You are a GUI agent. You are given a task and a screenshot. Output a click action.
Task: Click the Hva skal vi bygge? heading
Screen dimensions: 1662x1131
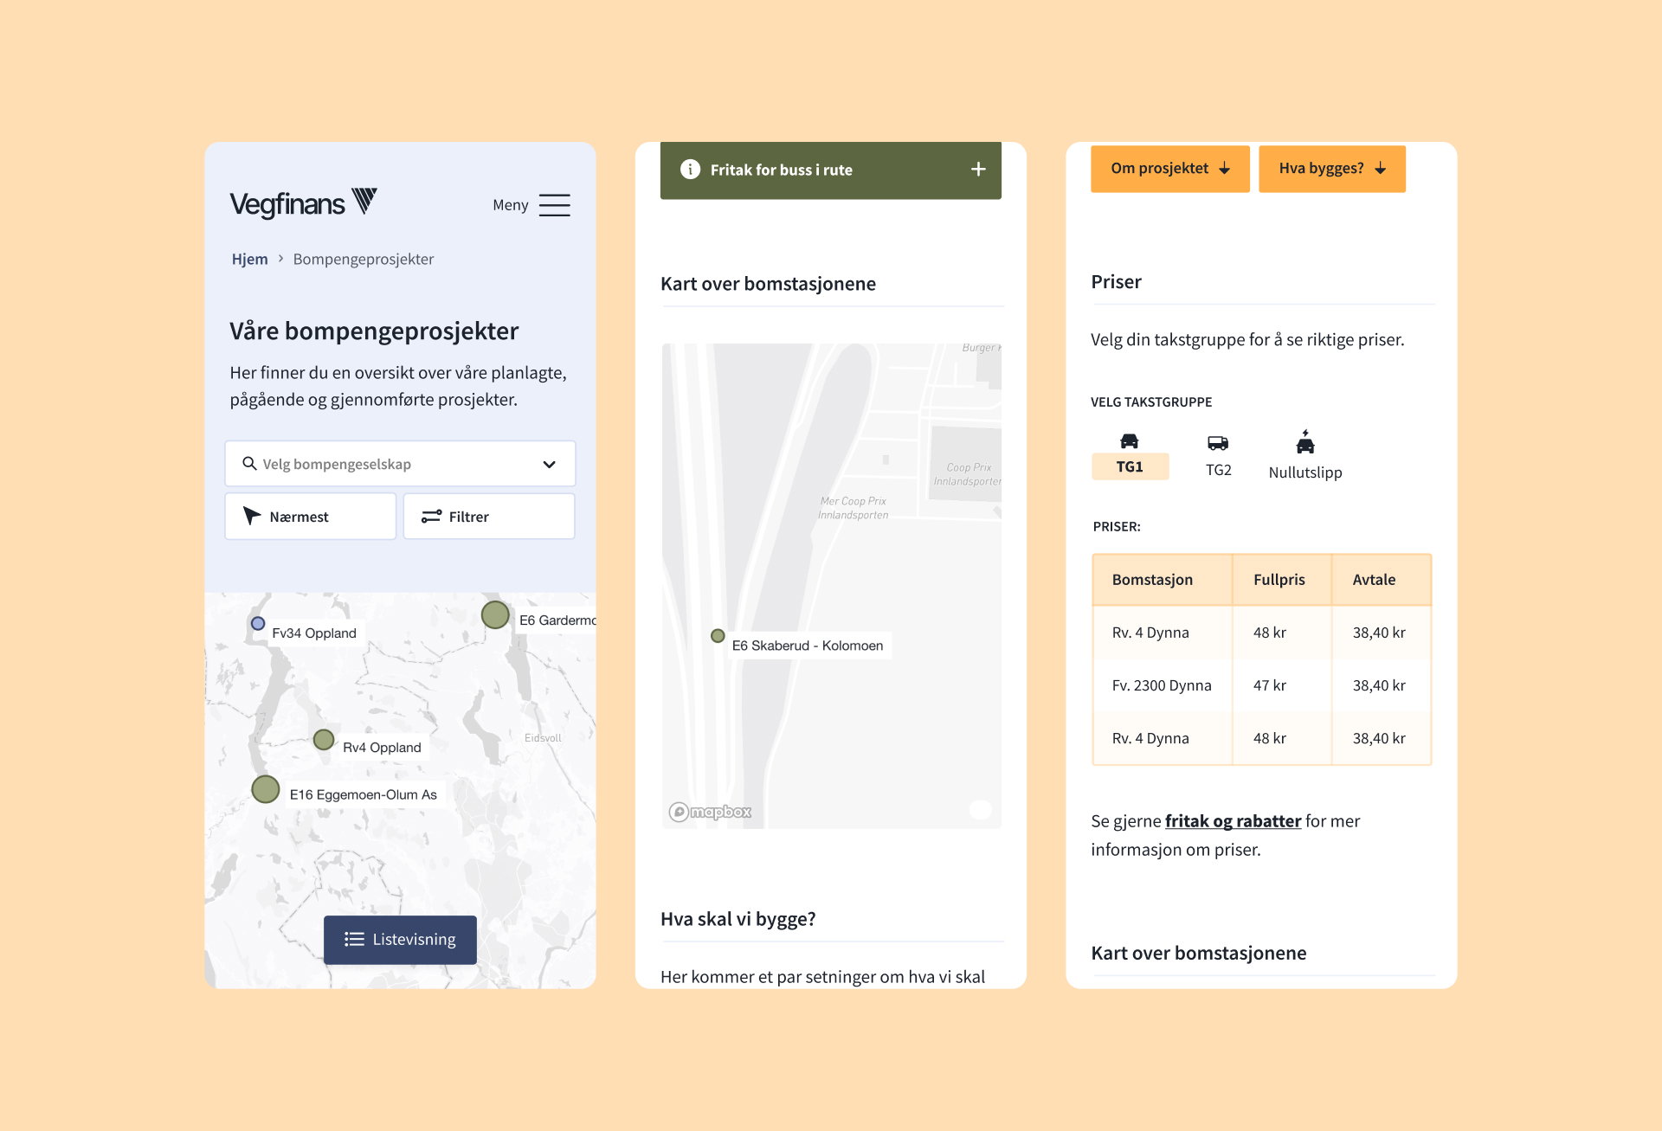pyautogui.click(x=738, y=918)
